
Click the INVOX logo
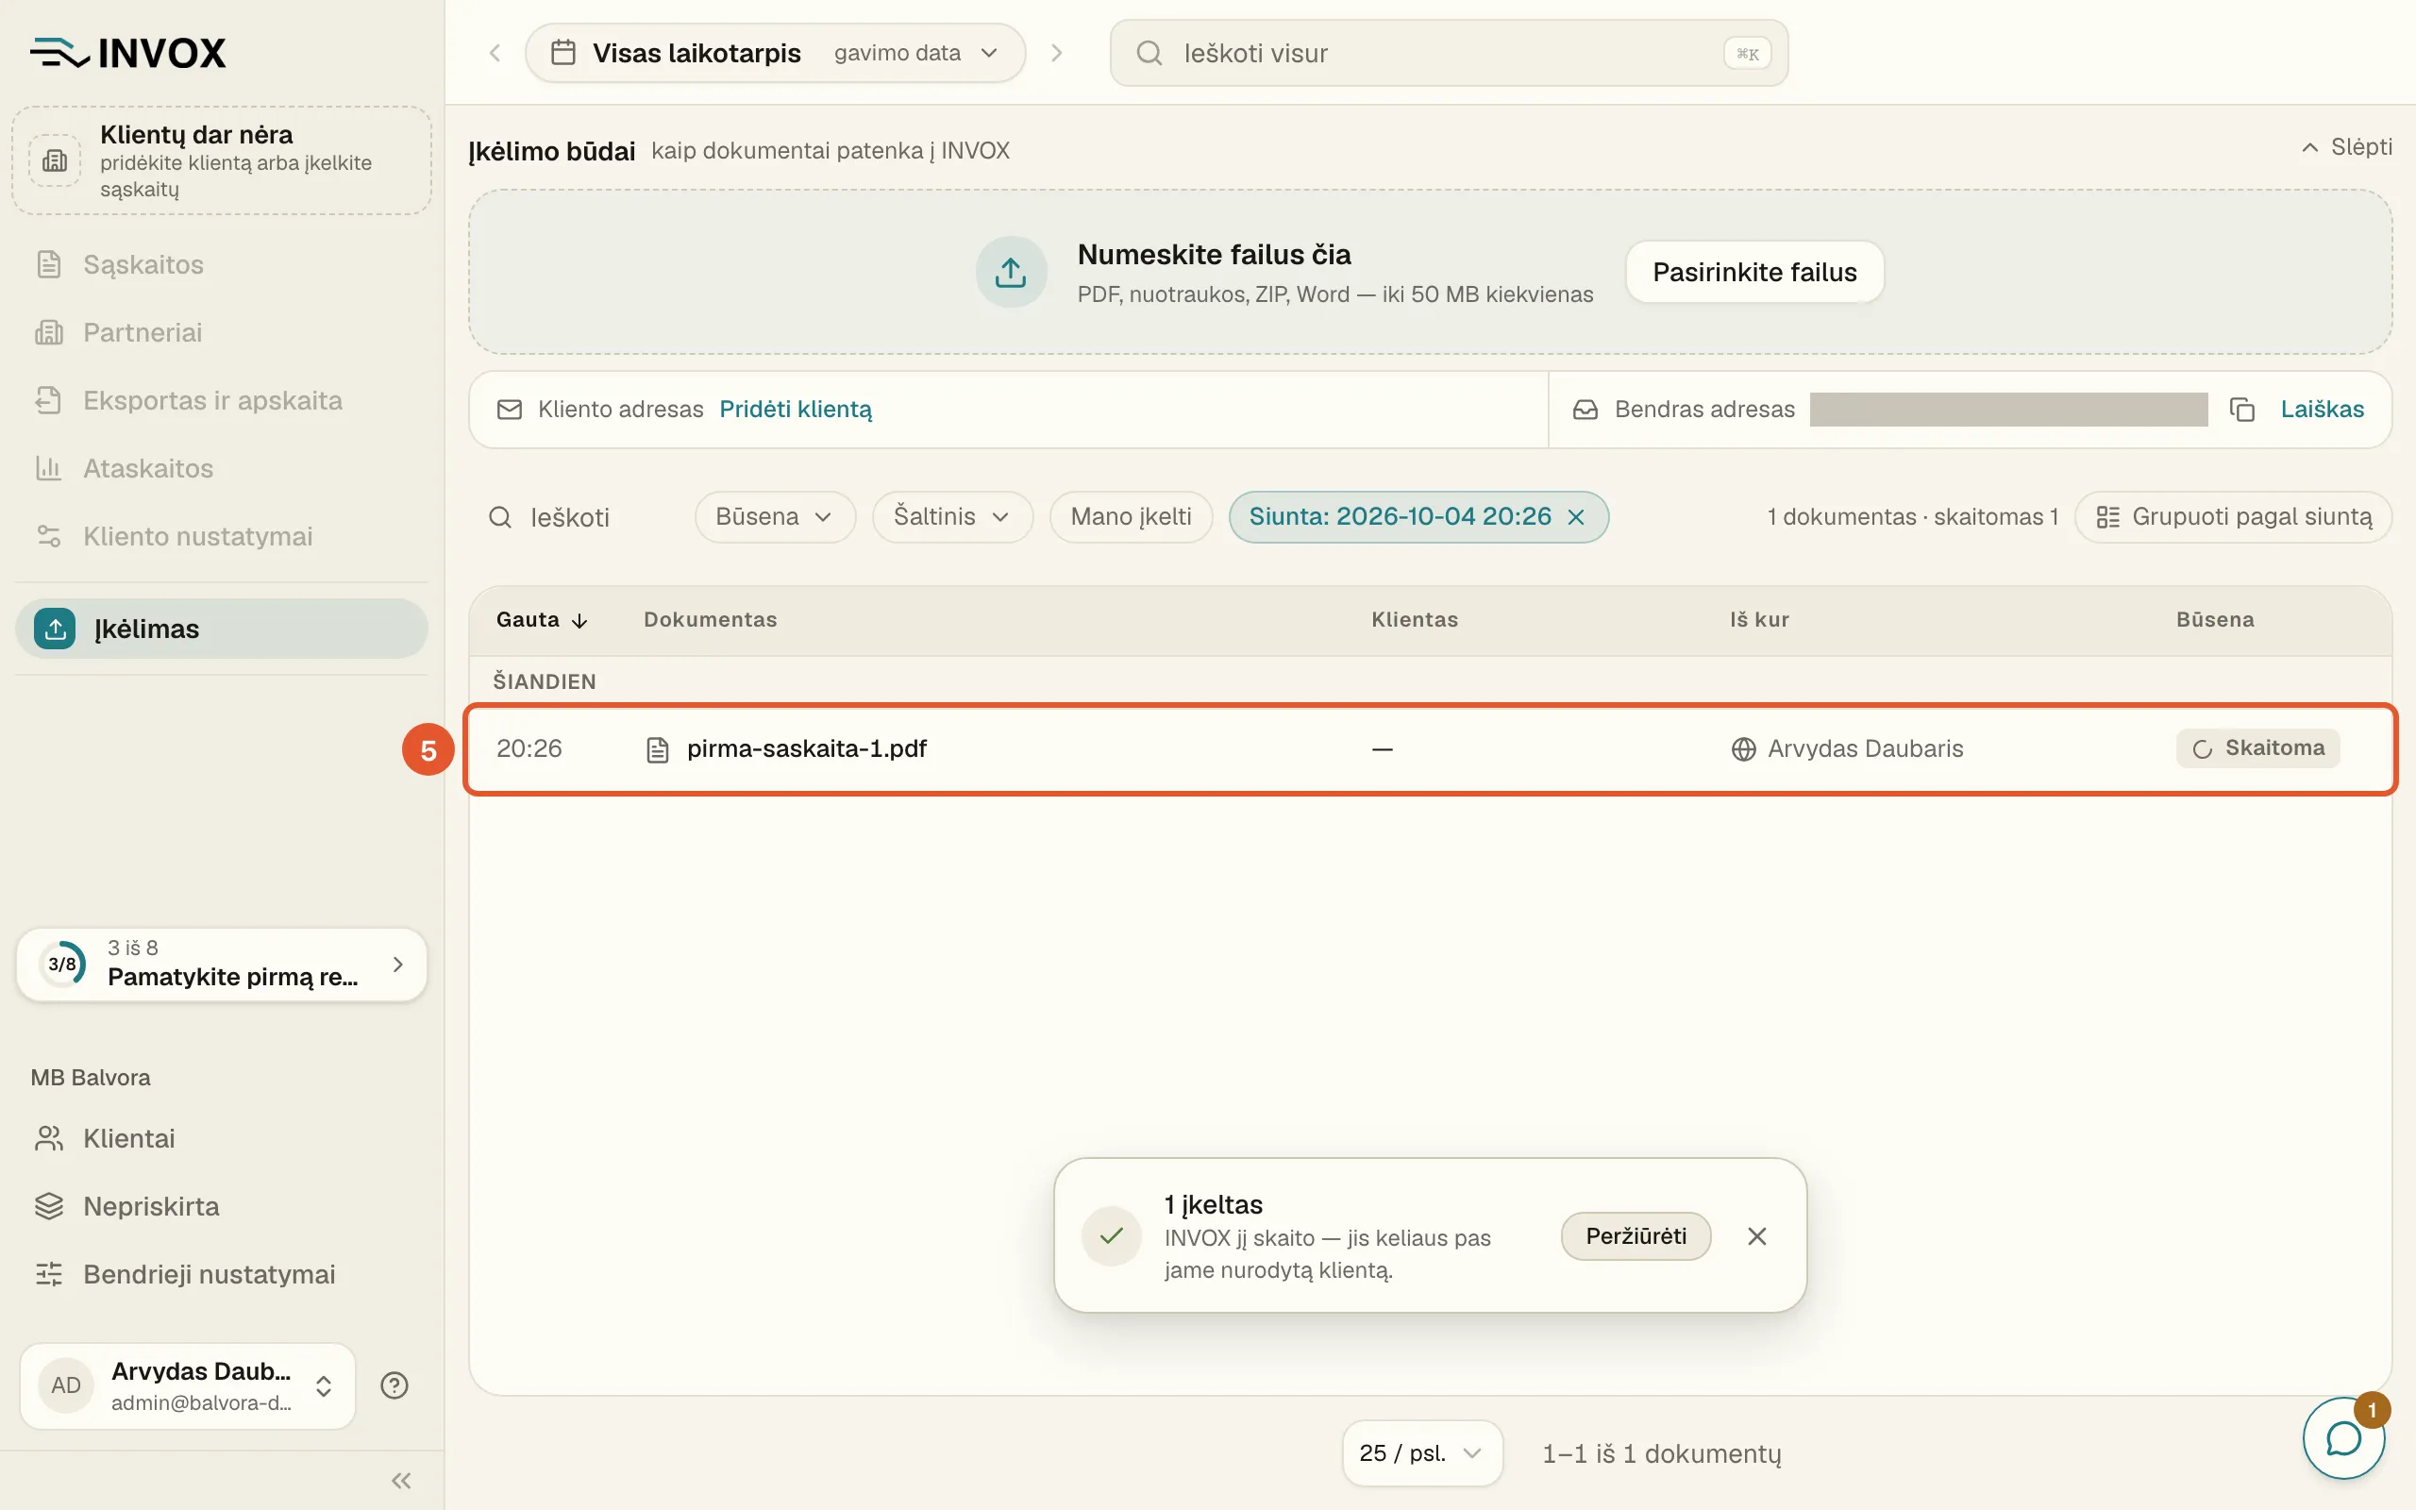pyautogui.click(x=127, y=53)
